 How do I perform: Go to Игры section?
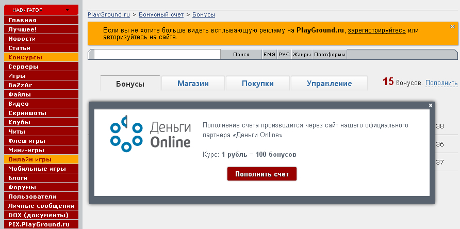pos(41,76)
